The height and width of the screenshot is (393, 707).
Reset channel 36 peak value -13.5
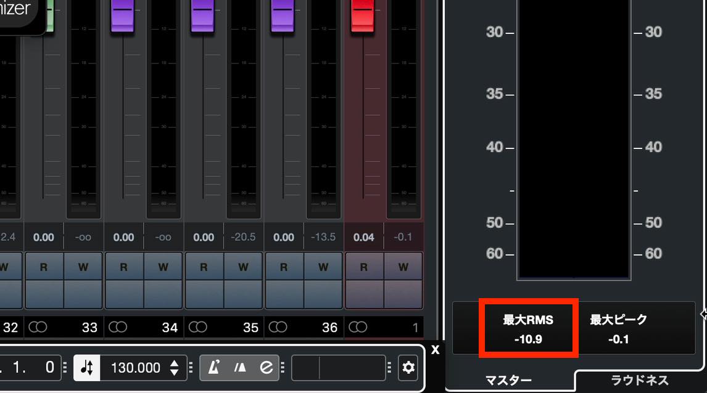click(323, 237)
